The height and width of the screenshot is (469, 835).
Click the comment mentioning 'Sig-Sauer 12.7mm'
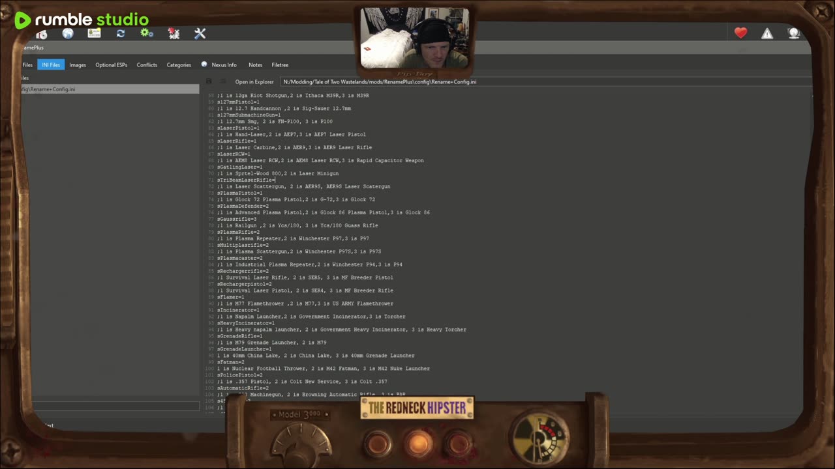[x=284, y=109]
